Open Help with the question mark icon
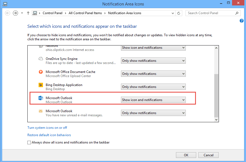This screenshot has height=162, width=246. pyautogui.click(x=242, y=21)
